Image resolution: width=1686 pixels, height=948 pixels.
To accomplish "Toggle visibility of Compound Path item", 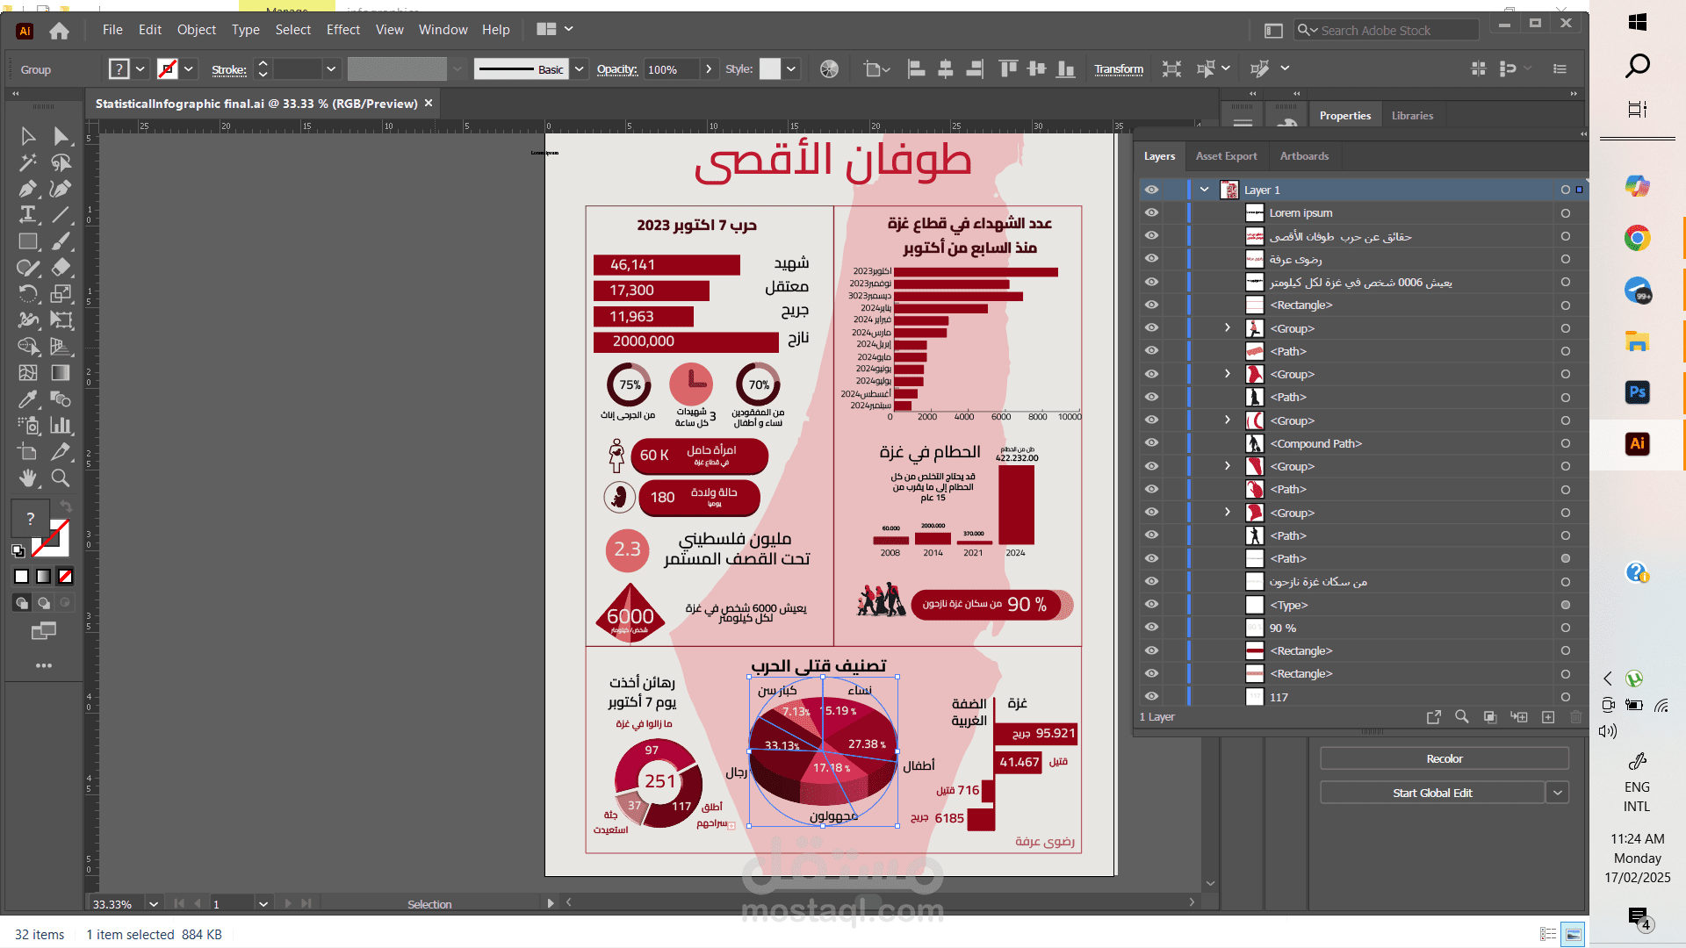I will (x=1151, y=443).
